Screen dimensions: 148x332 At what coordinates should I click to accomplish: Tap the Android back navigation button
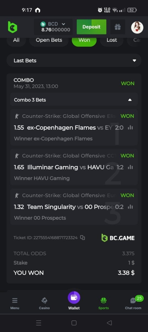click(x=109, y=323)
